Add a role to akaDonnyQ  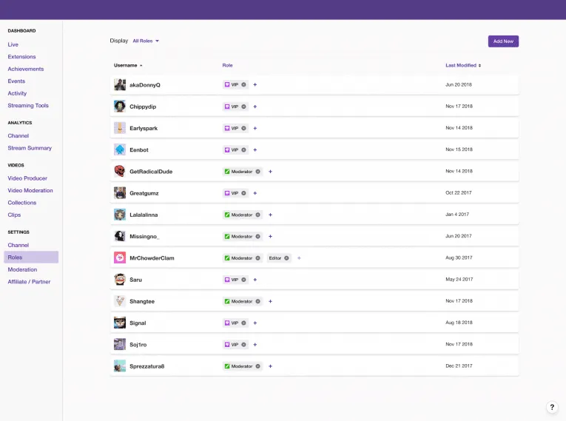click(255, 85)
